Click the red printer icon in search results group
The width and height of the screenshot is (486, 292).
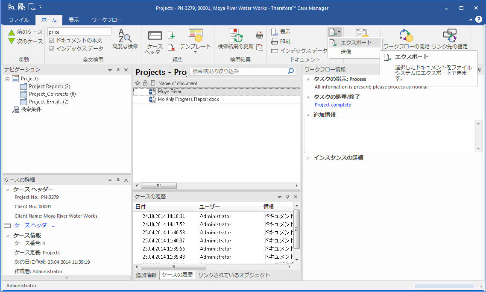(x=260, y=35)
